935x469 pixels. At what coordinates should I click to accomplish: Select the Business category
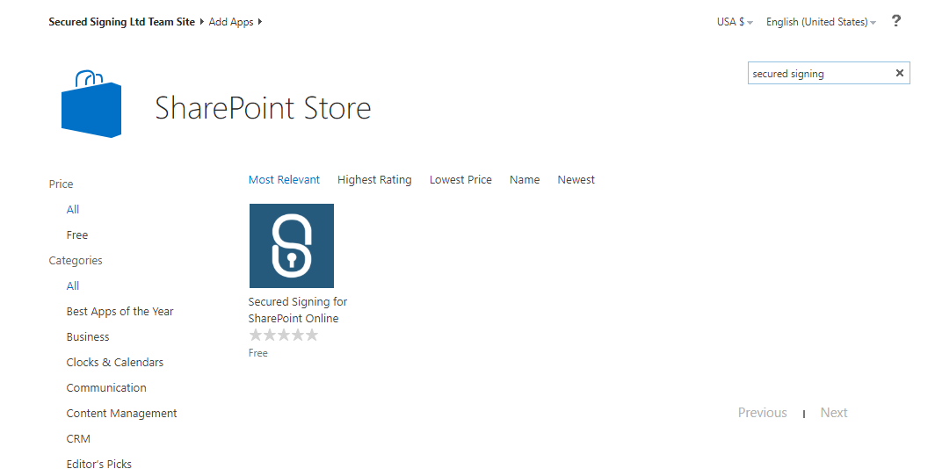coord(88,337)
